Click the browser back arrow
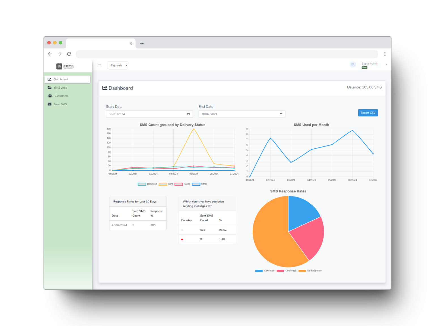 click(50, 54)
